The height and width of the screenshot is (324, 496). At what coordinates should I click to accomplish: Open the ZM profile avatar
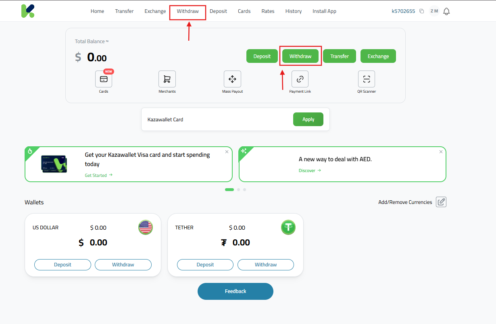click(x=434, y=11)
